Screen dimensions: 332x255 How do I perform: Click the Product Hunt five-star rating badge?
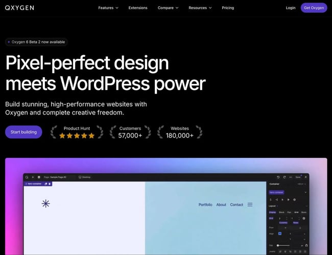pos(77,132)
